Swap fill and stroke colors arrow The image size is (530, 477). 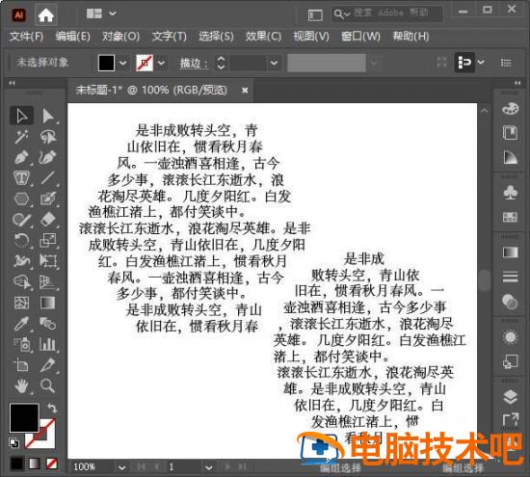click(x=52, y=408)
